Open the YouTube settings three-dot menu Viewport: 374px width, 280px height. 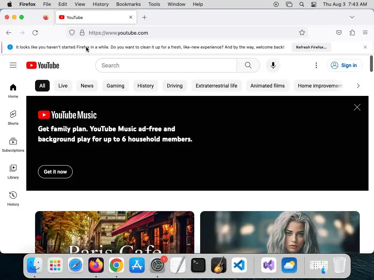click(316, 65)
